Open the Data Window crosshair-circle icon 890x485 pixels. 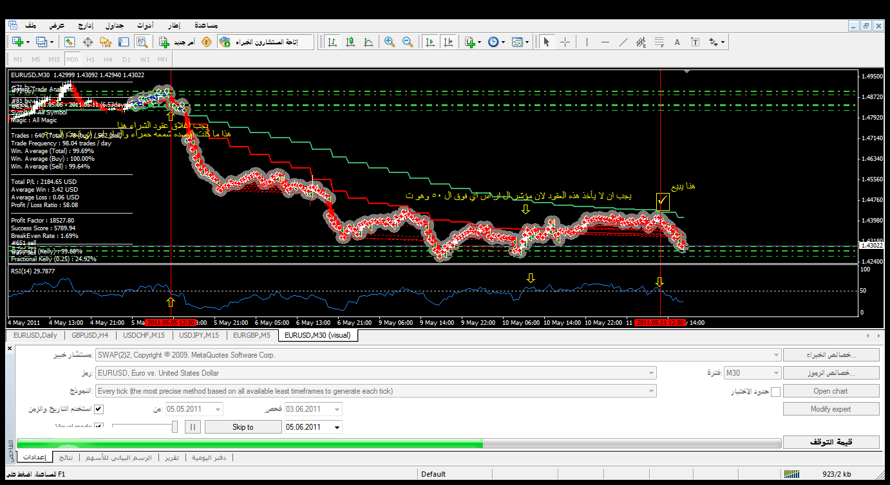pyautogui.click(x=88, y=42)
